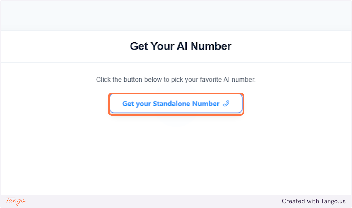Click the Tango signature logo bottom left
Image resolution: width=352 pixels, height=208 pixels.
(x=15, y=202)
